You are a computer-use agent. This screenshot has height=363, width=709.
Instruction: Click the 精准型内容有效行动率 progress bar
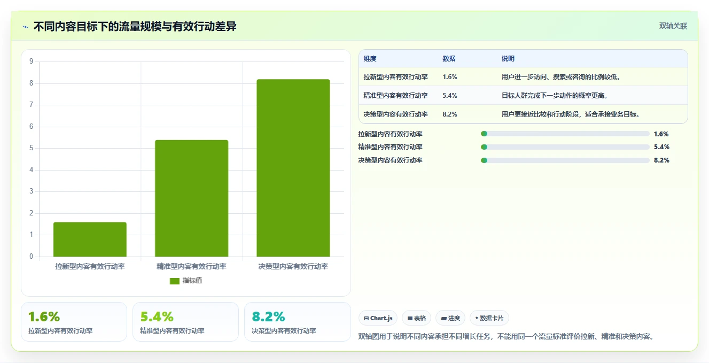click(565, 147)
